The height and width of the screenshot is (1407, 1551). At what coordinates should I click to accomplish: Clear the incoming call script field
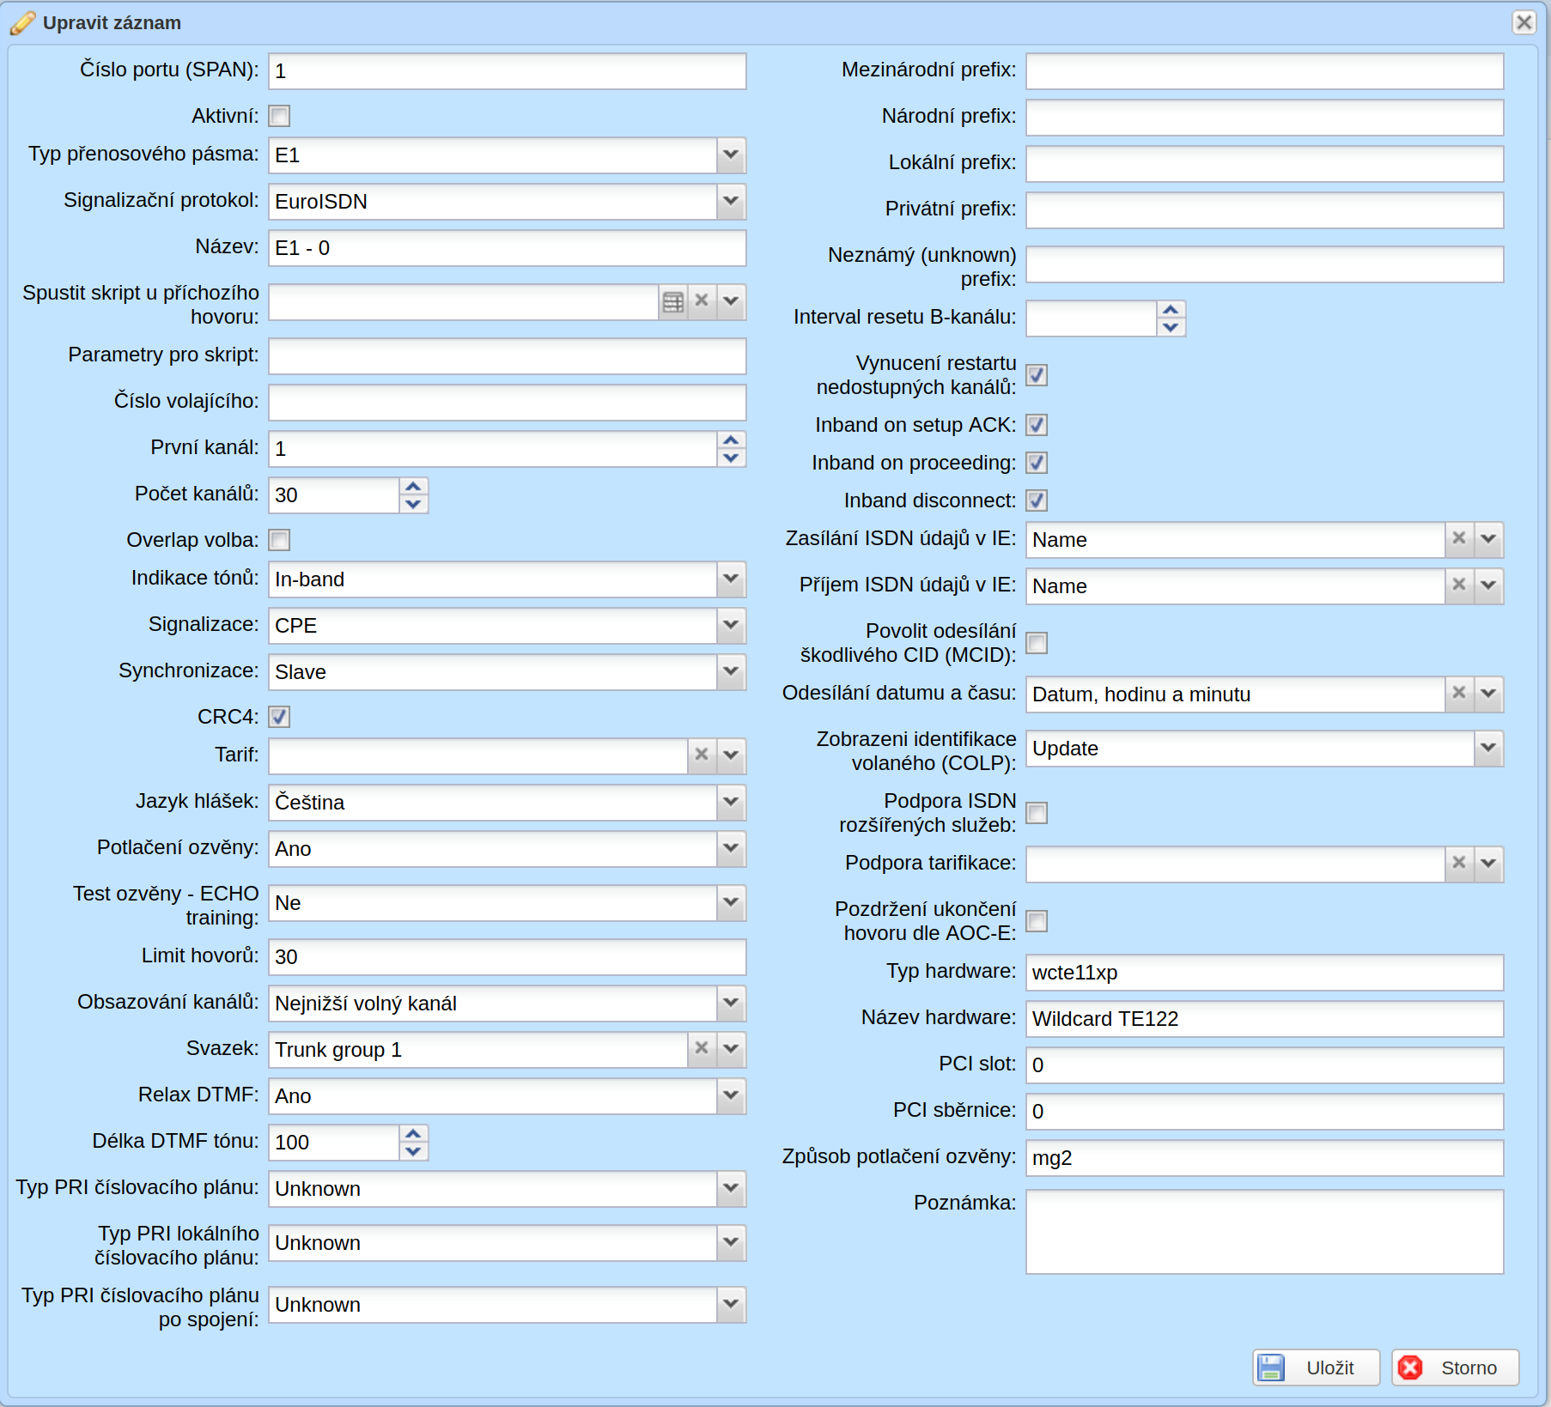[x=703, y=302]
